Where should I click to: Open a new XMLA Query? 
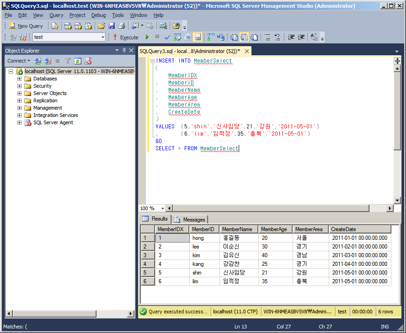(88, 26)
